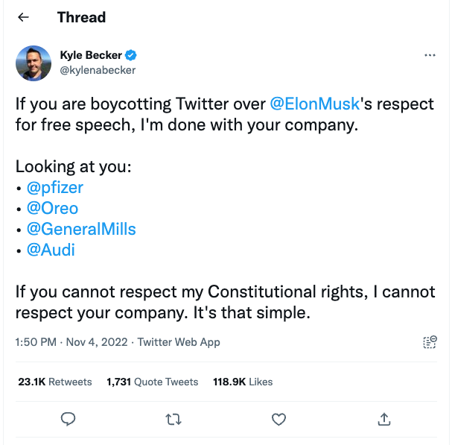The width and height of the screenshot is (452, 445).
Task: Click the retweet arrows icon
Action: [173, 419]
